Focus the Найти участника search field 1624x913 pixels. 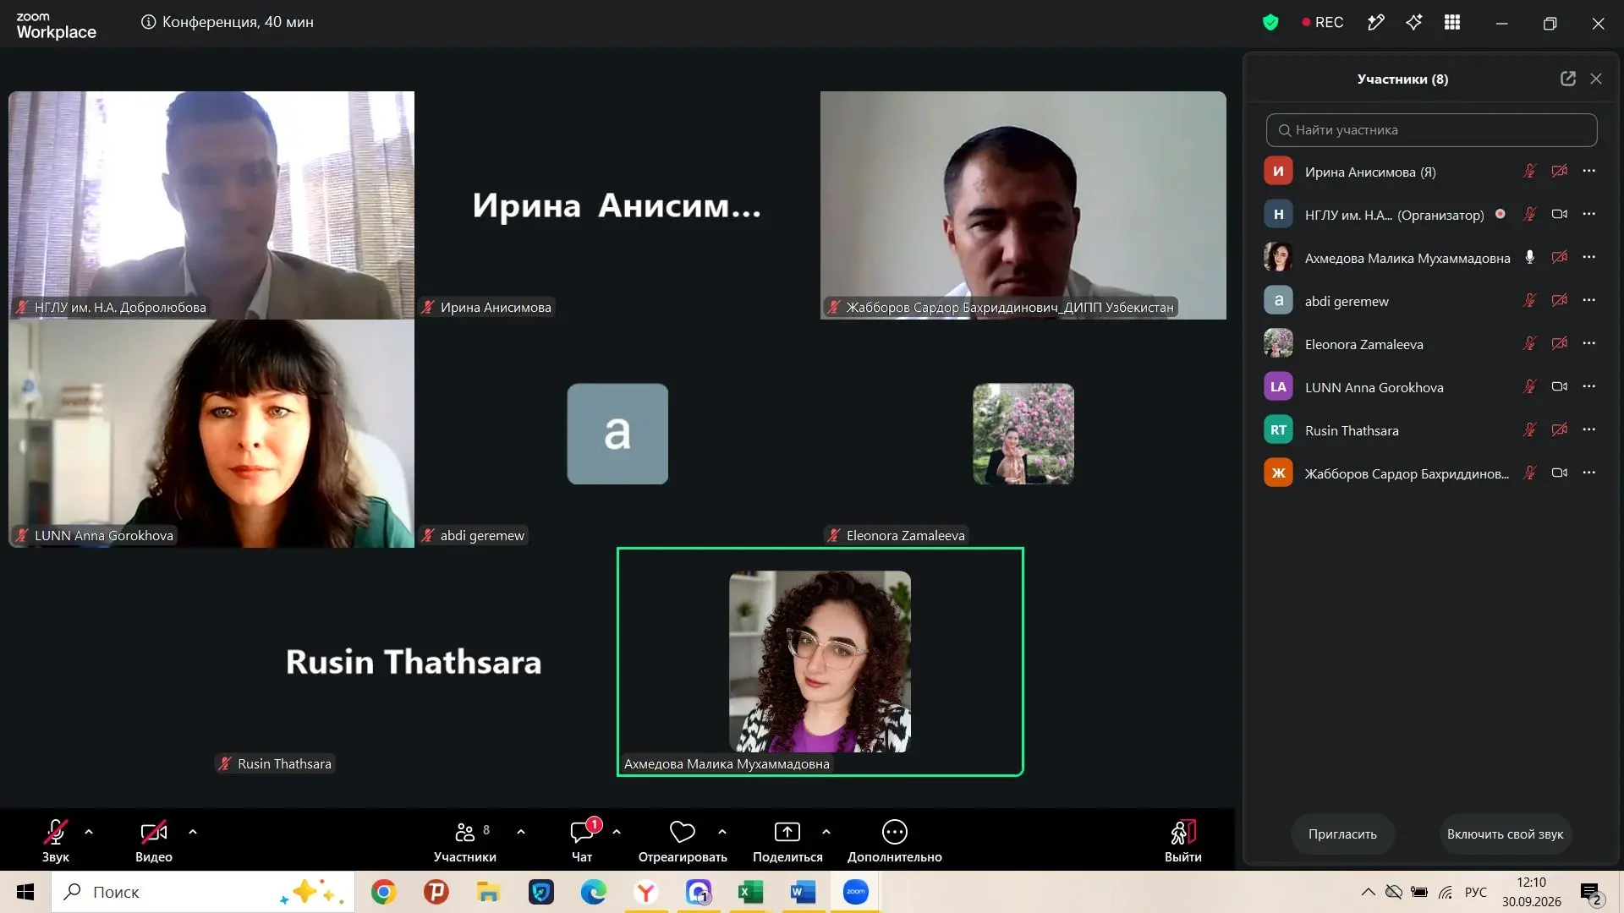(x=1431, y=130)
